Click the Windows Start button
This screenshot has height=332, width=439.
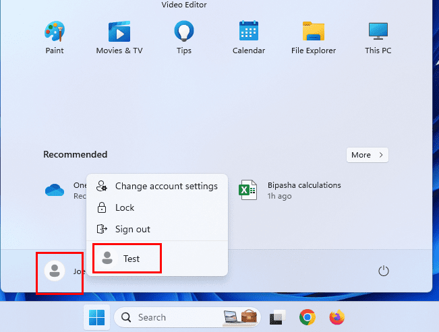click(x=96, y=317)
